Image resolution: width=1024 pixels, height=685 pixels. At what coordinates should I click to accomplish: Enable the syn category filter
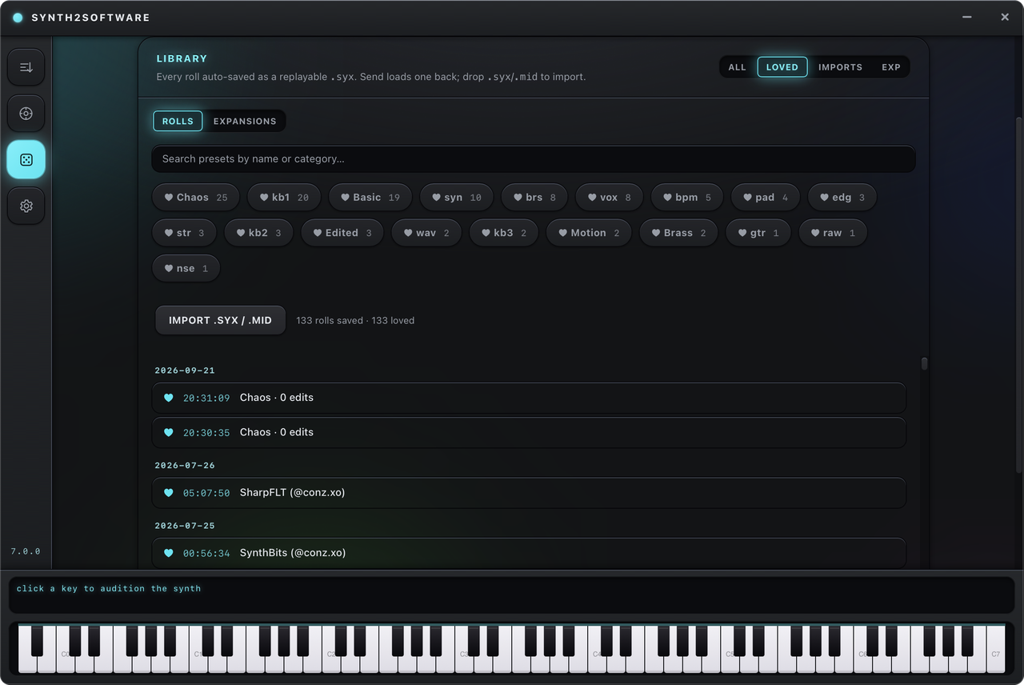pyautogui.click(x=457, y=197)
